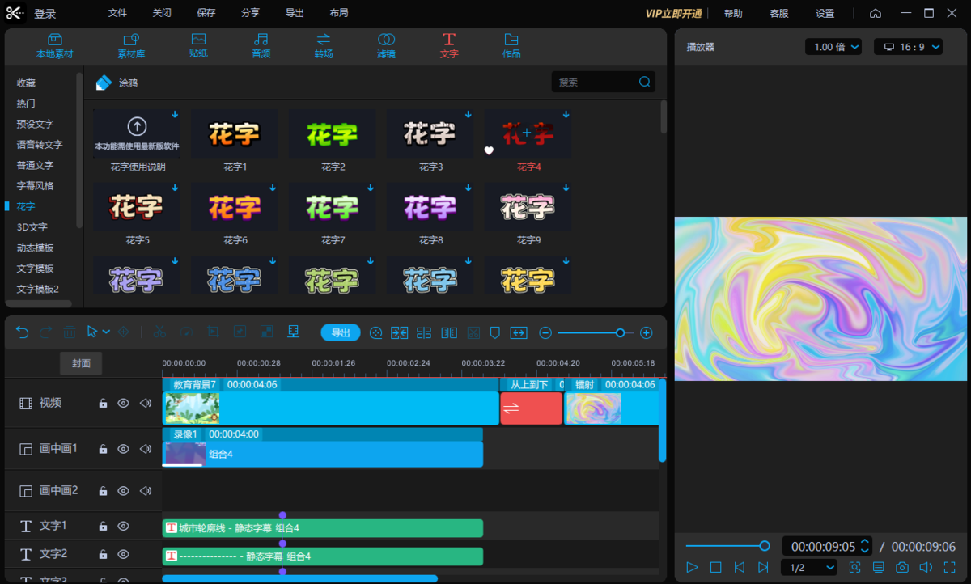Viewport: 971px width, 584px height.
Task: Open the 贴纸 stickers panel
Action: 198,46
